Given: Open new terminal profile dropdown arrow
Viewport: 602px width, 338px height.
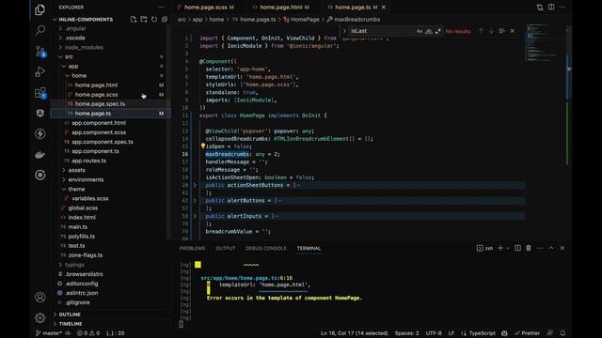Looking at the screenshot, I should pyautogui.click(x=508, y=248).
